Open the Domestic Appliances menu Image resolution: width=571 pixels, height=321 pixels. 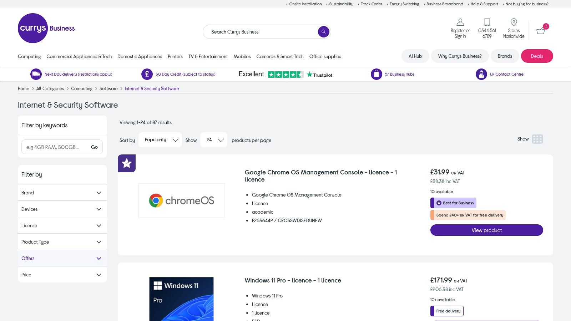coord(140,56)
